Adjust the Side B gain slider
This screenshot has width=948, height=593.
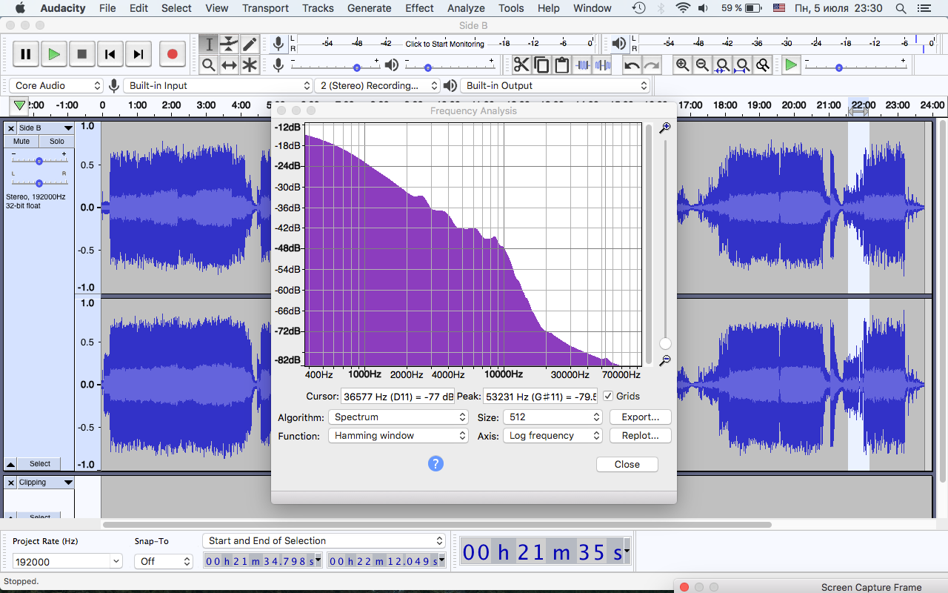(39, 161)
